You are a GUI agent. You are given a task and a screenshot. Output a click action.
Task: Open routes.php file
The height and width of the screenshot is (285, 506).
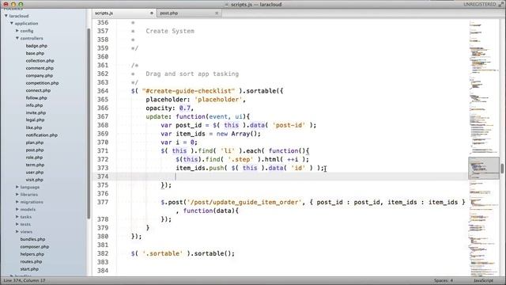31,261
